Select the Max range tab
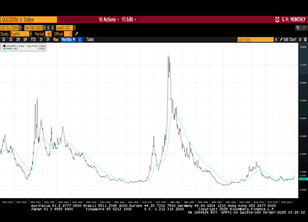 tap(56, 39)
